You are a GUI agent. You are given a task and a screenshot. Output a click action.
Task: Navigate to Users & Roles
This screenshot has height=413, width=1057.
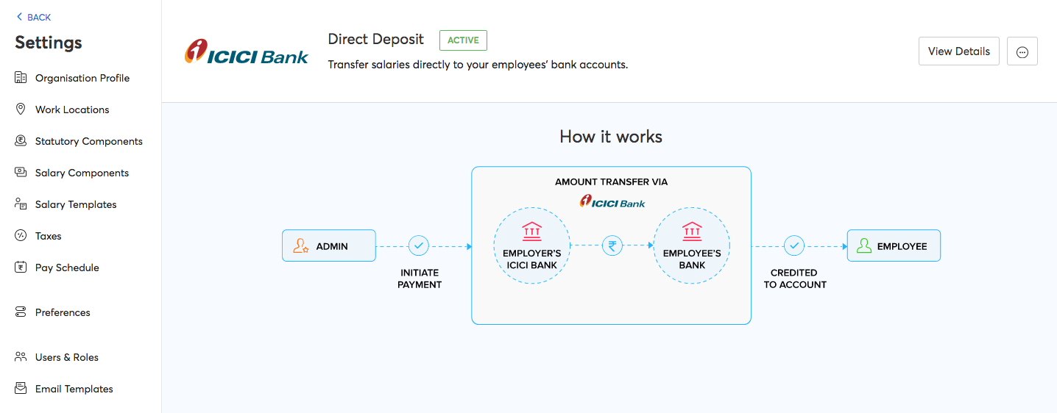(x=66, y=357)
